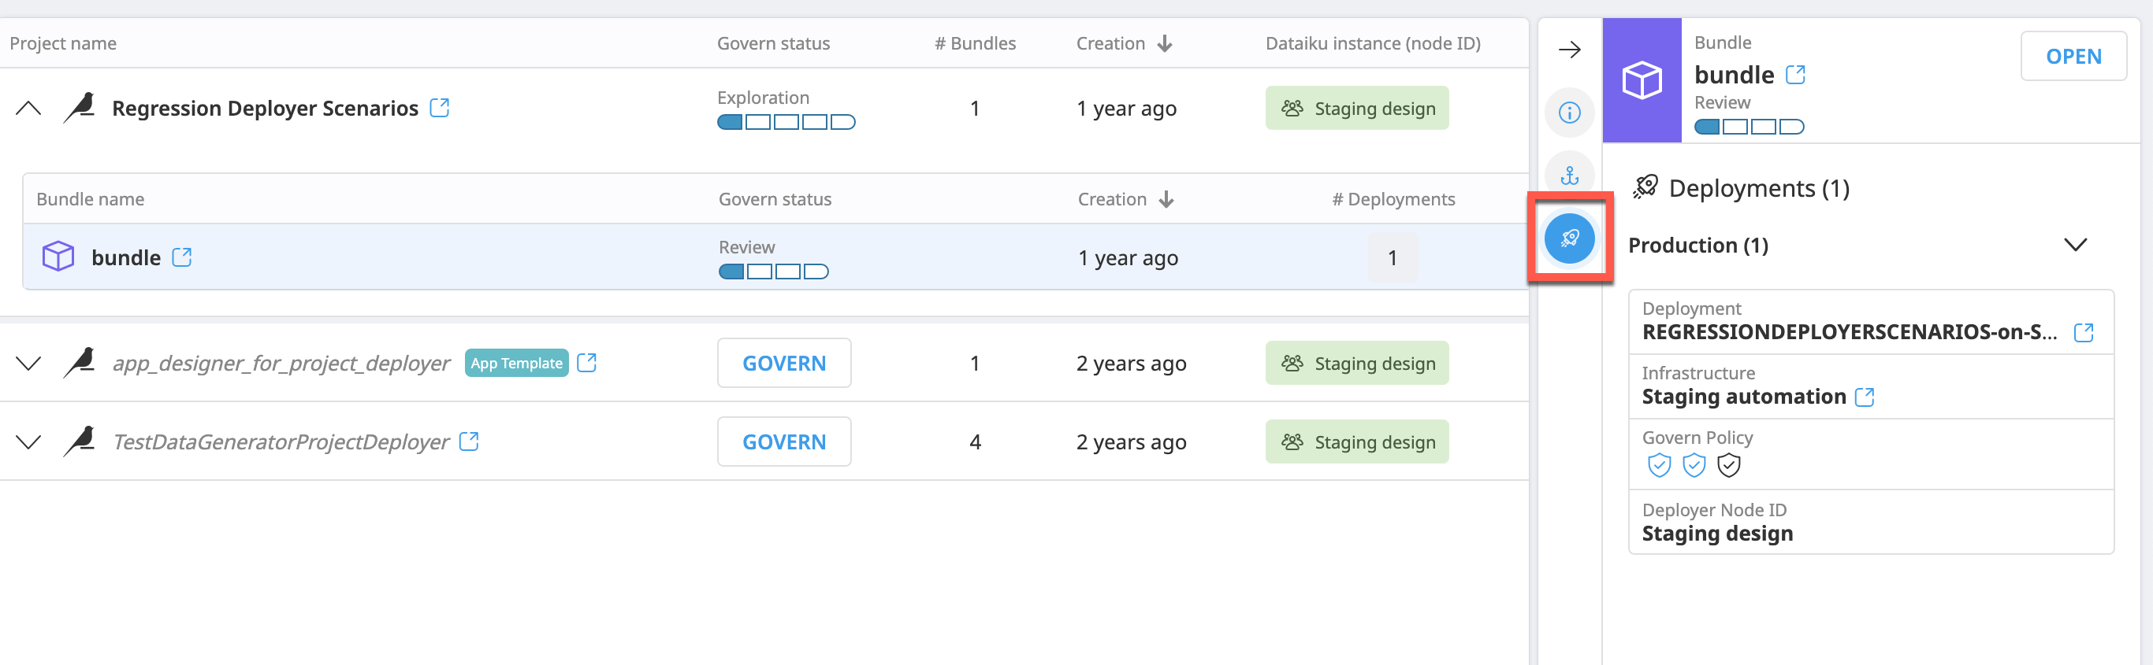Collapse the Production (1) section
Image resolution: width=2153 pixels, height=665 pixels.
(2075, 246)
